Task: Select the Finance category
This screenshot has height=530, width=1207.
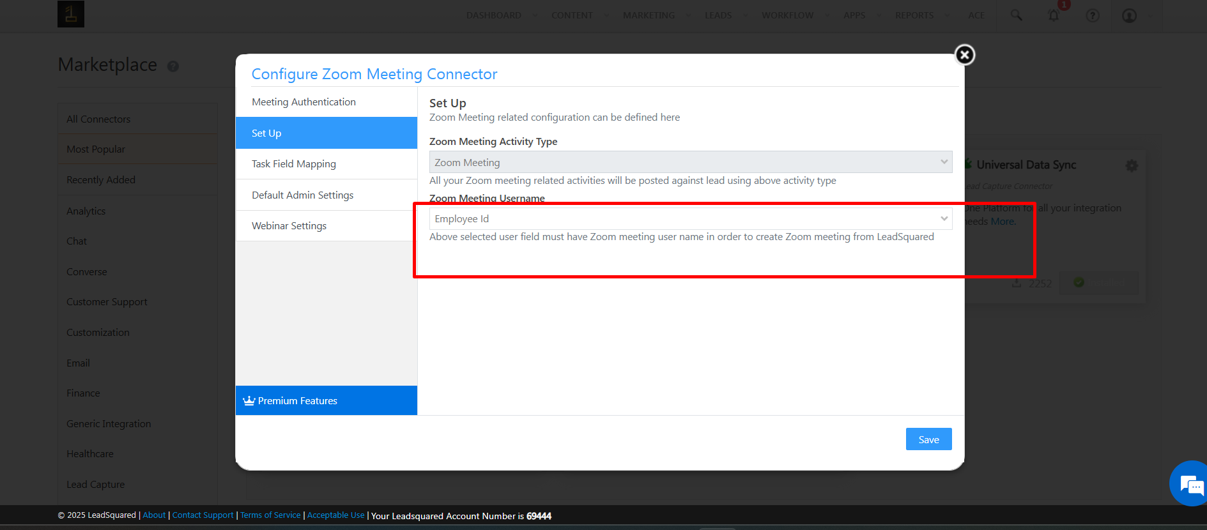Action: tap(137, 393)
